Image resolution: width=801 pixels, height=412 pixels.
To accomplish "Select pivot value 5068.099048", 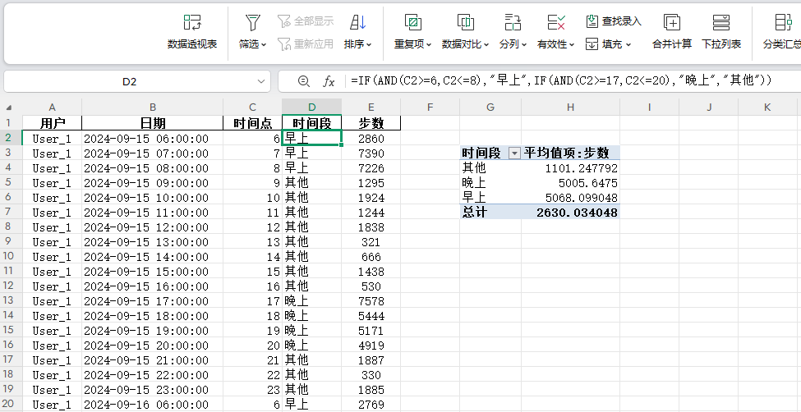I will (571, 198).
